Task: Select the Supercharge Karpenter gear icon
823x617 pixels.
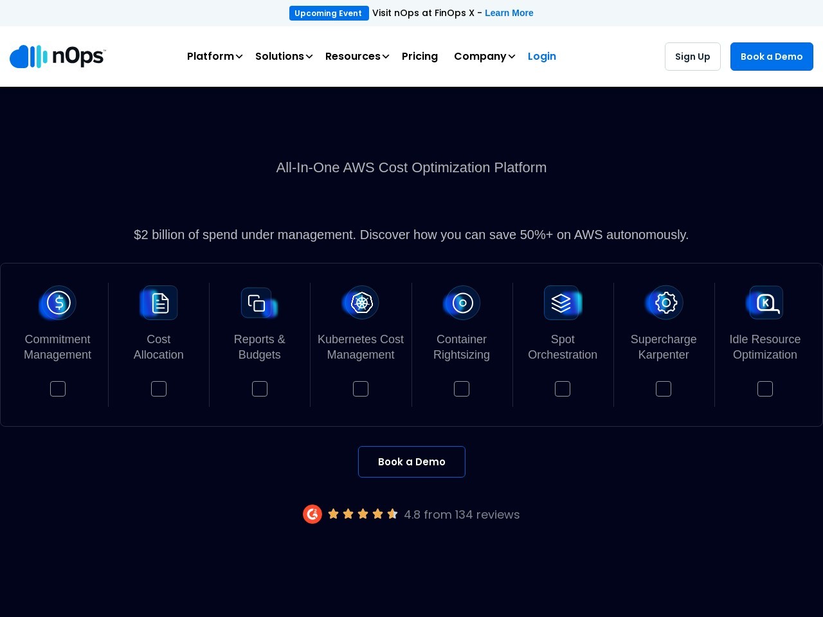Action: click(x=664, y=303)
